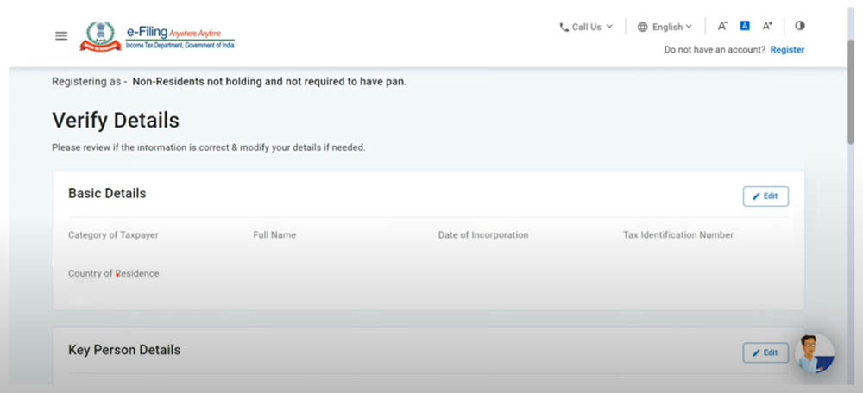Viewport: 863px width, 393px height.
Task: Click the Verify Details heading
Action: pyautogui.click(x=116, y=120)
